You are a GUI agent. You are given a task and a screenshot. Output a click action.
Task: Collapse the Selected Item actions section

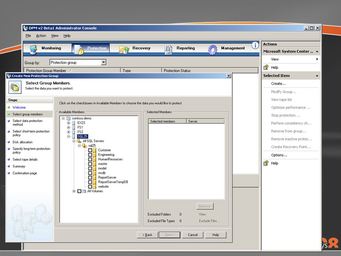coord(317,76)
